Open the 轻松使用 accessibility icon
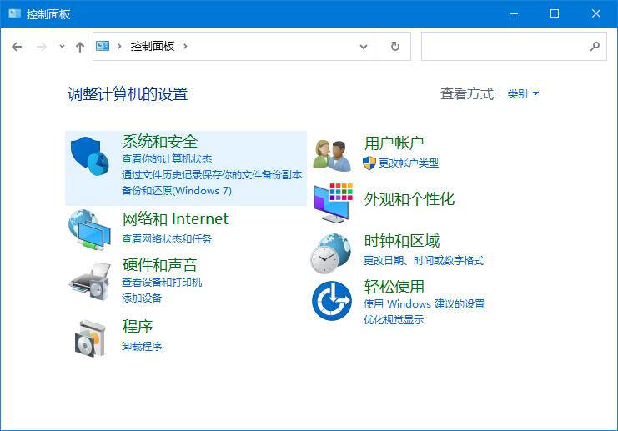Screen dimensions: 618x431 [332, 301]
